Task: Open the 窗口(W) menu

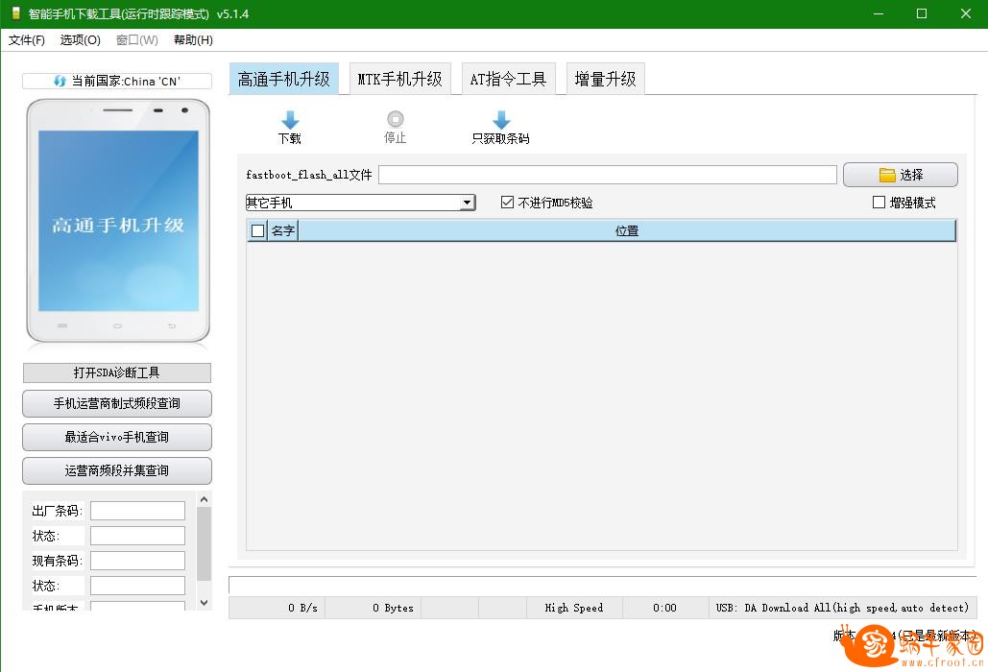Action: pos(136,40)
